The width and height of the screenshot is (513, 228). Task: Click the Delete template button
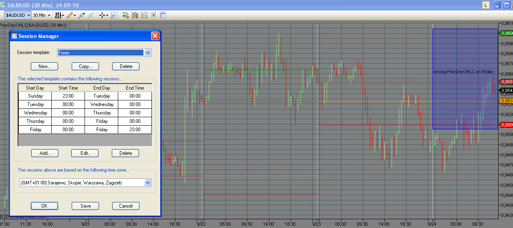(126, 66)
